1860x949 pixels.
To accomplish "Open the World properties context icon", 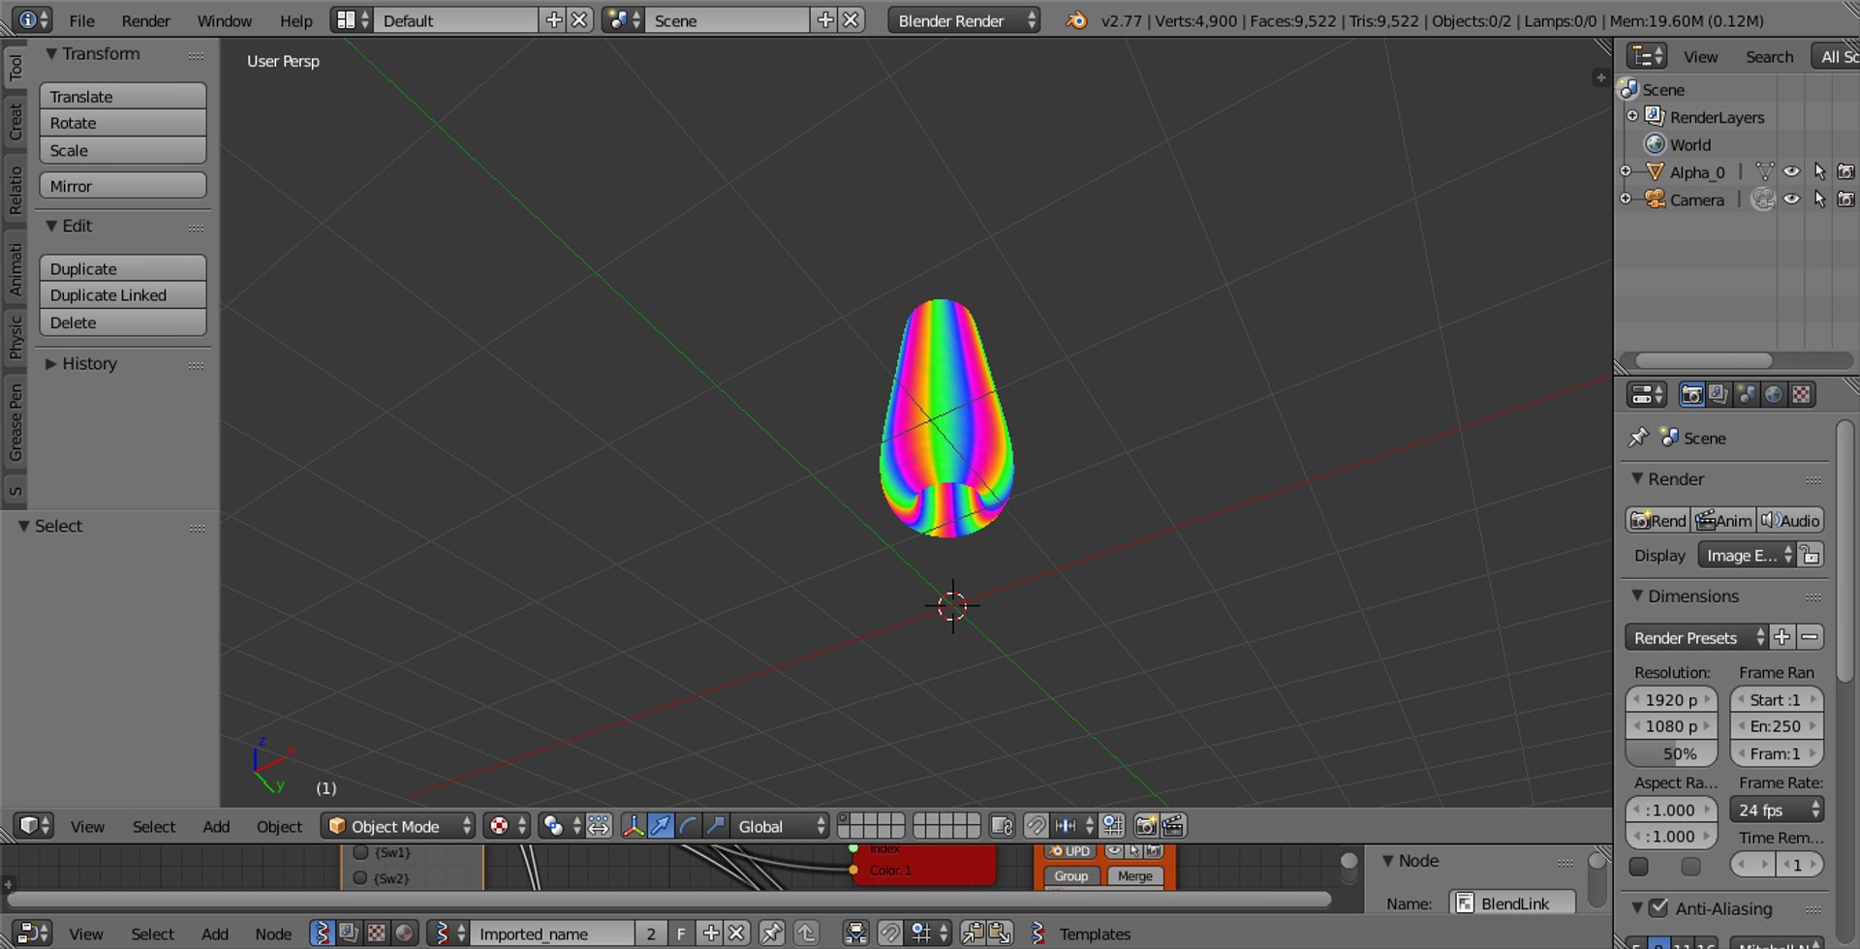I will click(1773, 395).
